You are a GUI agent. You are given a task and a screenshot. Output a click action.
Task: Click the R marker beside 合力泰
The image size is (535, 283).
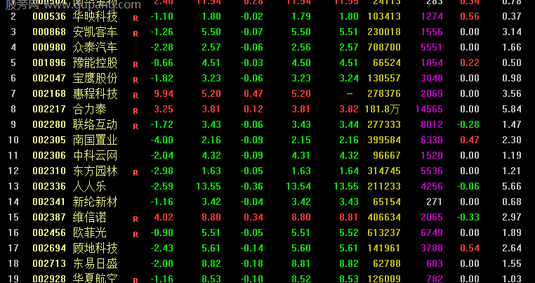pos(136,111)
